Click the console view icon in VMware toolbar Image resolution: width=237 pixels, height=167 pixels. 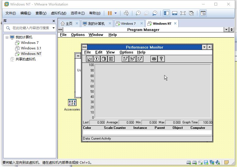pyautogui.click(x=203, y=13)
